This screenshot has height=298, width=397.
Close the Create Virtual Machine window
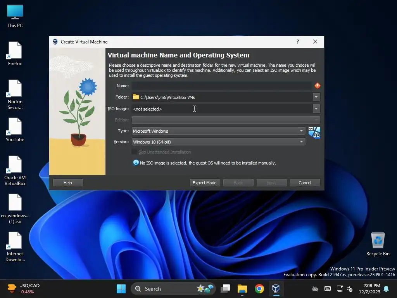(315, 42)
